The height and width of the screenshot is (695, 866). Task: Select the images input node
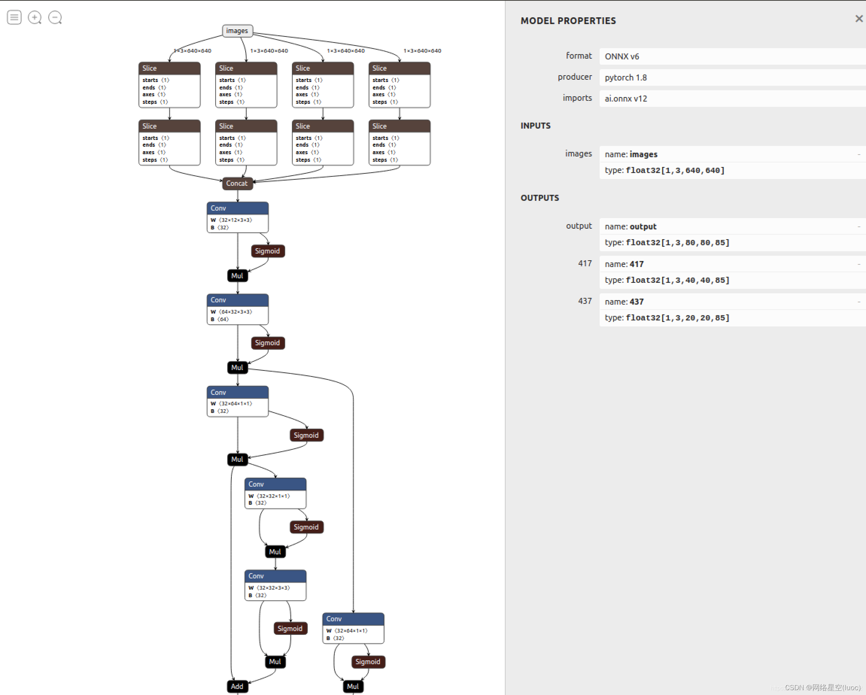(237, 31)
